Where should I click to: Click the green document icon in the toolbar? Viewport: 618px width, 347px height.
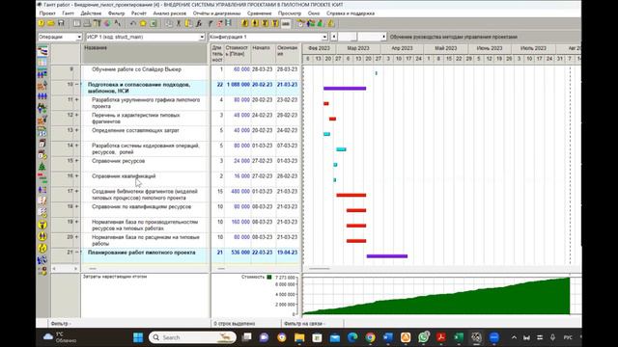(x=154, y=23)
